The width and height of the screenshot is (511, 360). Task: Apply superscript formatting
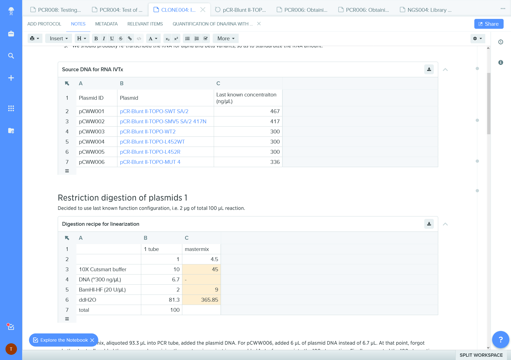click(176, 39)
